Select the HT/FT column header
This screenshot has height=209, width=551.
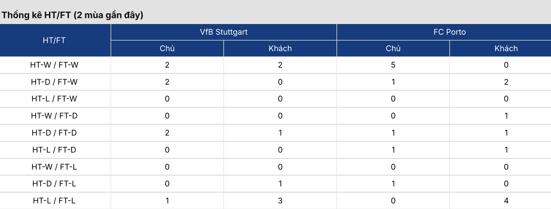tap(54, 40)
